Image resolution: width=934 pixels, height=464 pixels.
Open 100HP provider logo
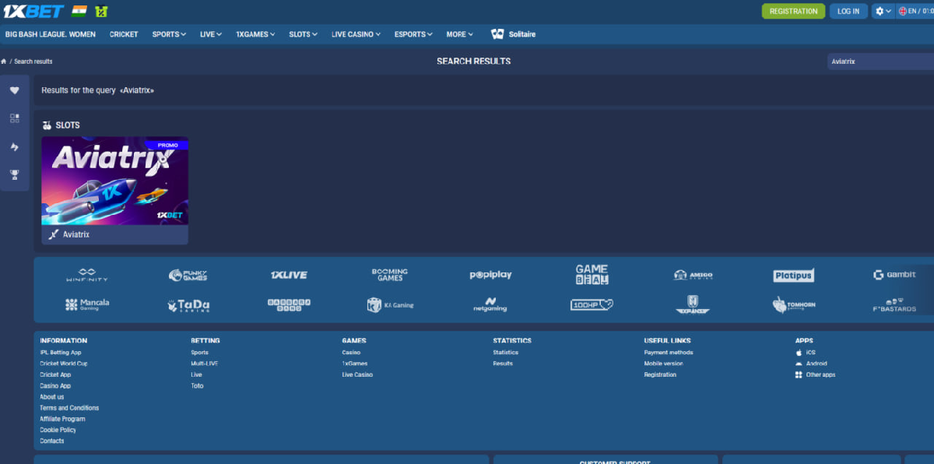click(x=592, y=305)
